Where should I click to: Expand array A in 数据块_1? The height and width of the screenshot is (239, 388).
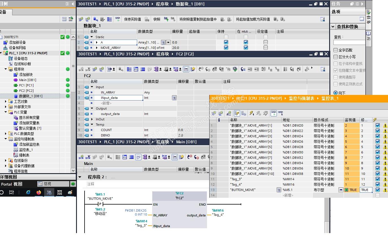tap(97, 42)
